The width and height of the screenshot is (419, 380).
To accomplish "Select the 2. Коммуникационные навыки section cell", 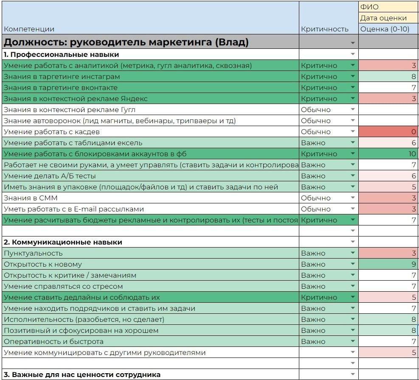I will tap(150, 242).
